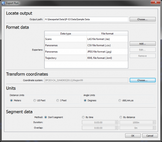The width and height of the screenshot is (162, 142).
Task: Add a new exporter
Action: pyautogui.click(x=143, y=44)
